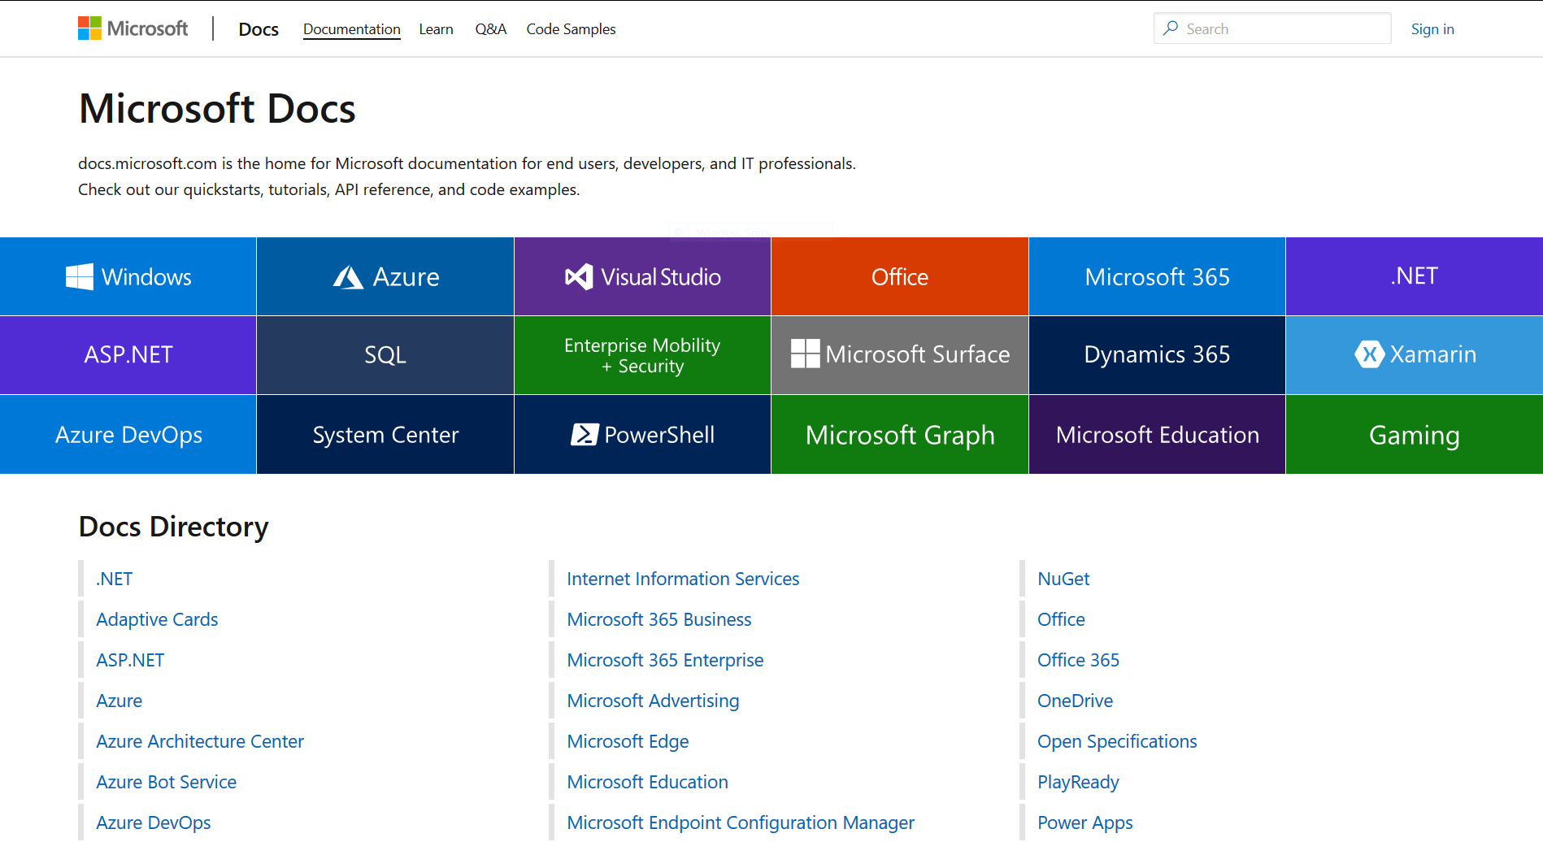The height and width of the screenshot is (842, 1543).
Task: Open Microsoft 365 Business link
Action: [659, 619]
